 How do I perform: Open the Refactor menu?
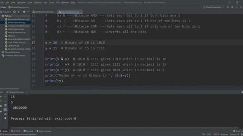[x=38, y=3]
